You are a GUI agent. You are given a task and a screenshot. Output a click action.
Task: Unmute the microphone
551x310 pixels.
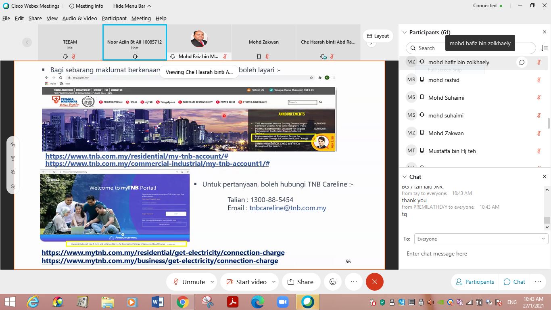[188, 282]
